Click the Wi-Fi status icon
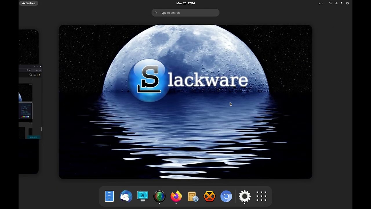Image resolution: width=371 pixels, height=209 pixels. coord(331,3)
